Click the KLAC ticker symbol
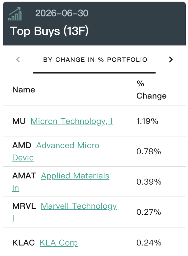Viewport: 188px width, 256px height. 23,243
